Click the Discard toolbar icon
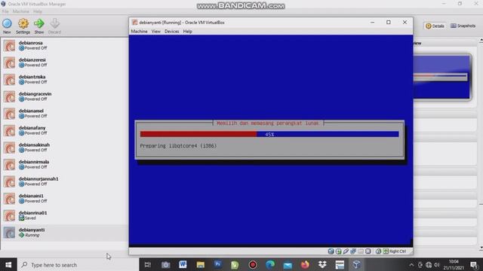The image size is (483, 271). pyautogui.click(x=54, y=26)
